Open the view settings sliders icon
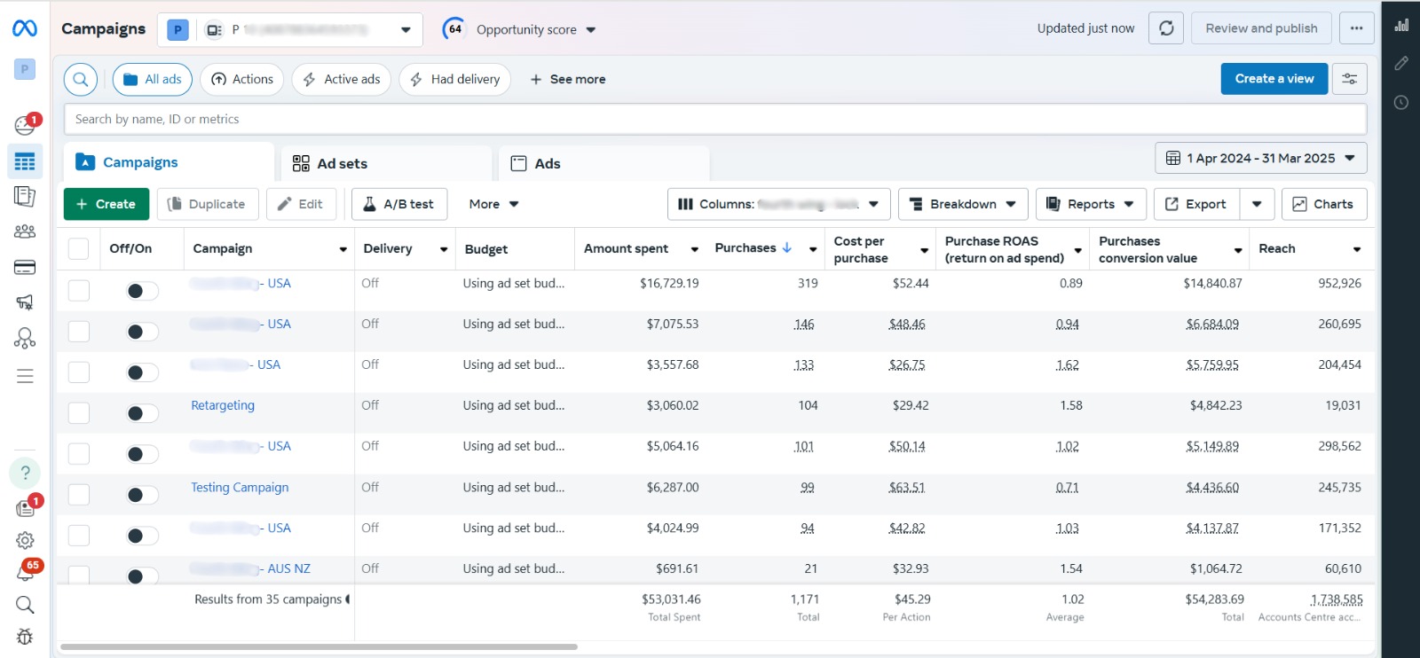1420x658 pixels. pos(1349,79)
